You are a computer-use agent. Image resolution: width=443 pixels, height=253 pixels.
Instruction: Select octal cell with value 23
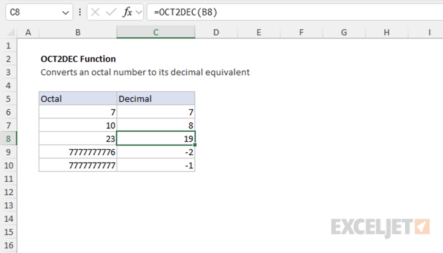(78, 138)
